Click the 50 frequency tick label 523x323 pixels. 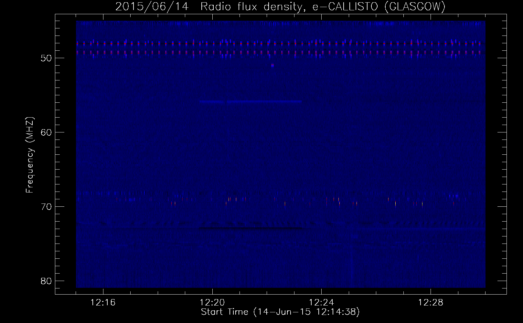(x=46, y=58)
